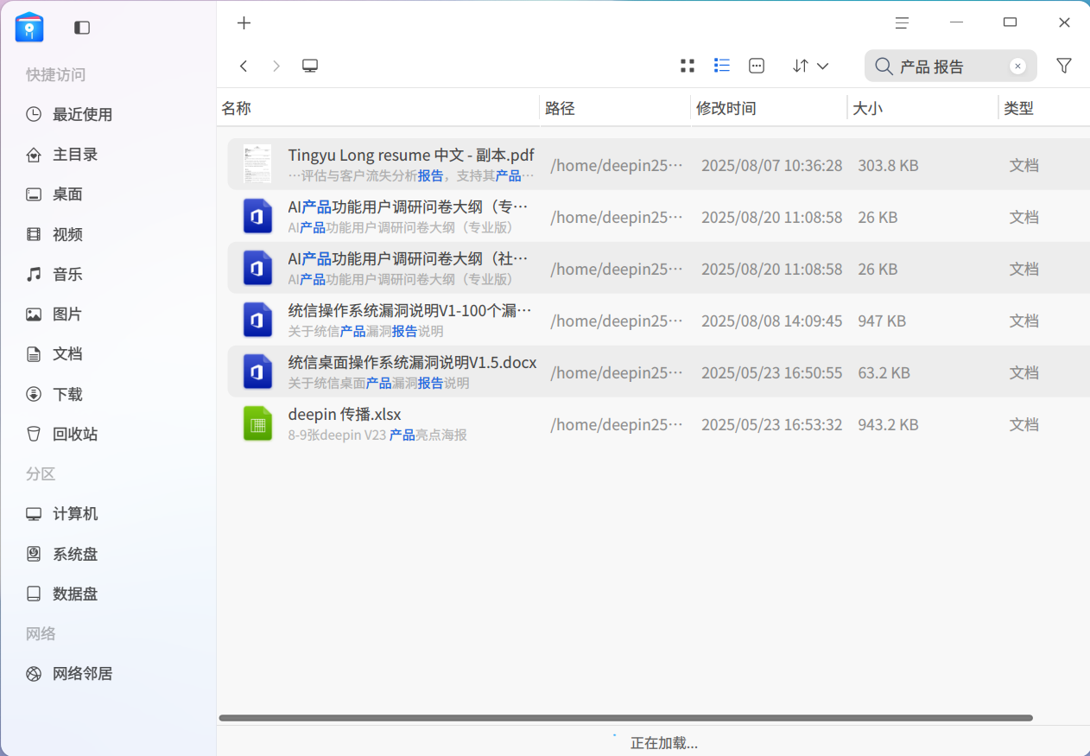Click the horizontal scrollbar at bottom

625,718
